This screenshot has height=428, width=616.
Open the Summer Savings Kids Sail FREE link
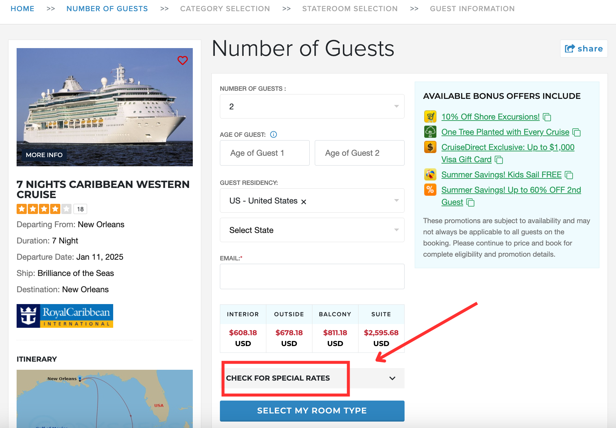point(501,175)
